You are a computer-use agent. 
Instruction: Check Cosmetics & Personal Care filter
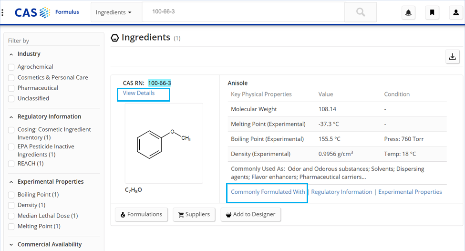pos(11,78)
